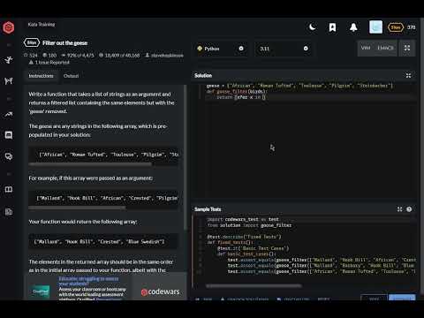The height and width of the screenshot is (318, 424).
Task: Click the 5 kyu rank badge in header
Action: pyautogui.click(x=396, y=27)
